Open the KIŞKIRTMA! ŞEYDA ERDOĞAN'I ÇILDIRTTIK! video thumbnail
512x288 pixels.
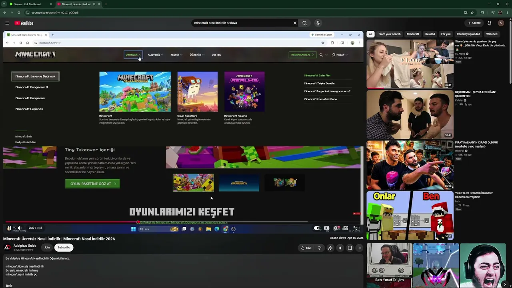(410, 114)
